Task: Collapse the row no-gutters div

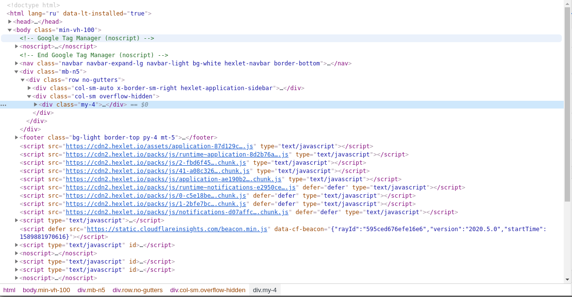Action: click(x=22, y=79)
